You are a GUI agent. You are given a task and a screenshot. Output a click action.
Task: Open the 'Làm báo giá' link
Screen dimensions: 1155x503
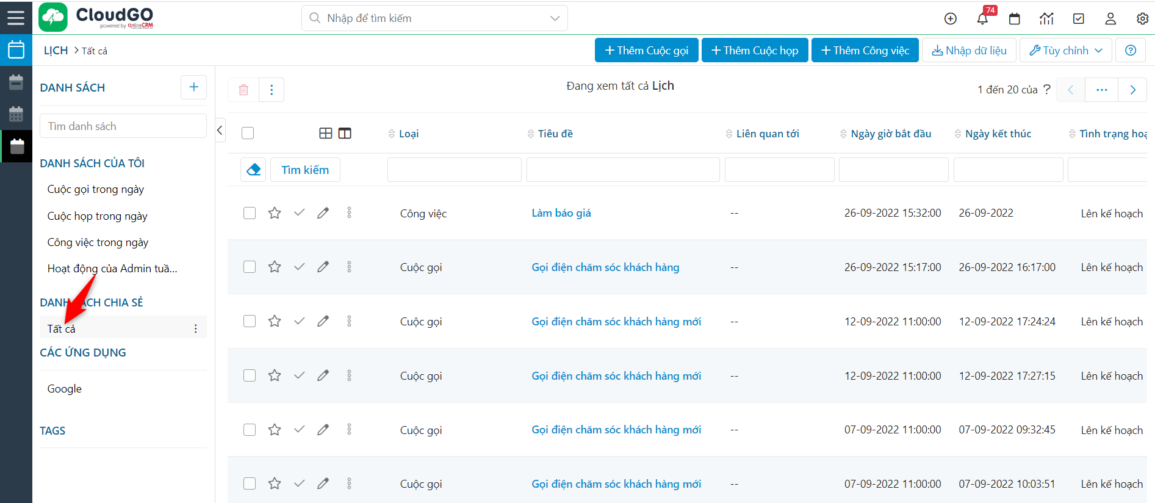click(x=561, y=213)
